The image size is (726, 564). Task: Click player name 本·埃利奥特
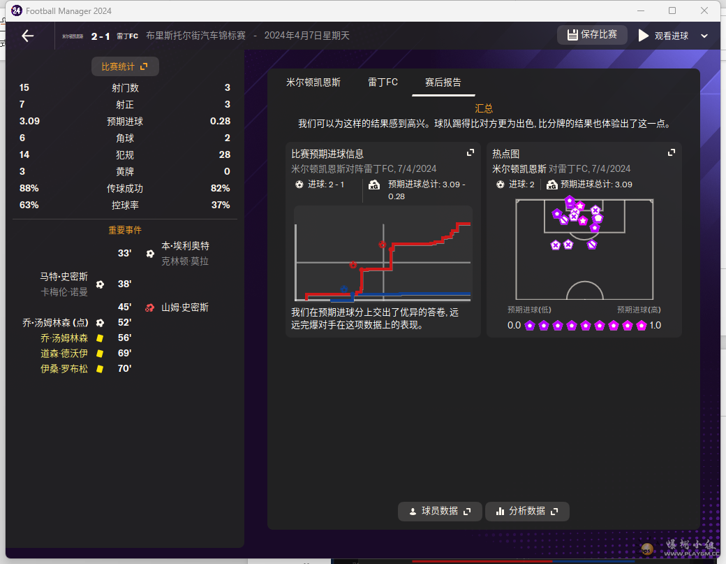185,246
